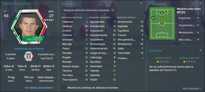Click the central midfield position dot on pitch
Viewport: 205px width, 92px height.
(x=162, y=23)
